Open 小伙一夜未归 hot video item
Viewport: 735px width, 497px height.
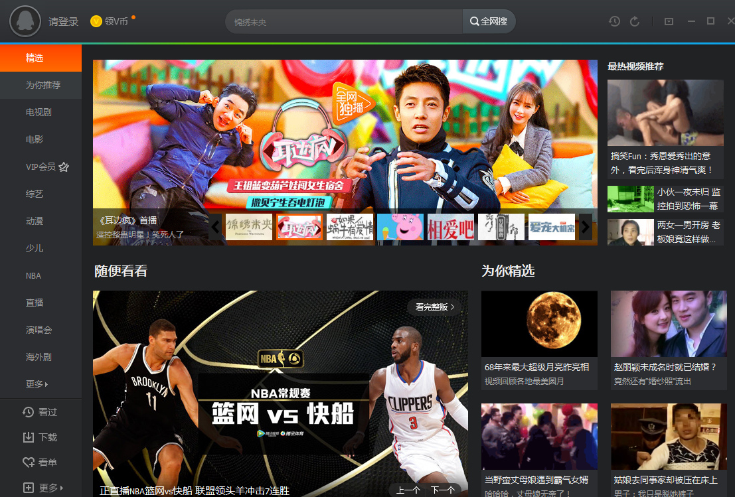665,198
